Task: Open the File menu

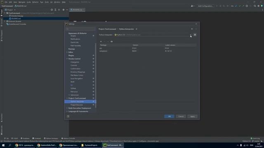Action: tap(6, 2)
